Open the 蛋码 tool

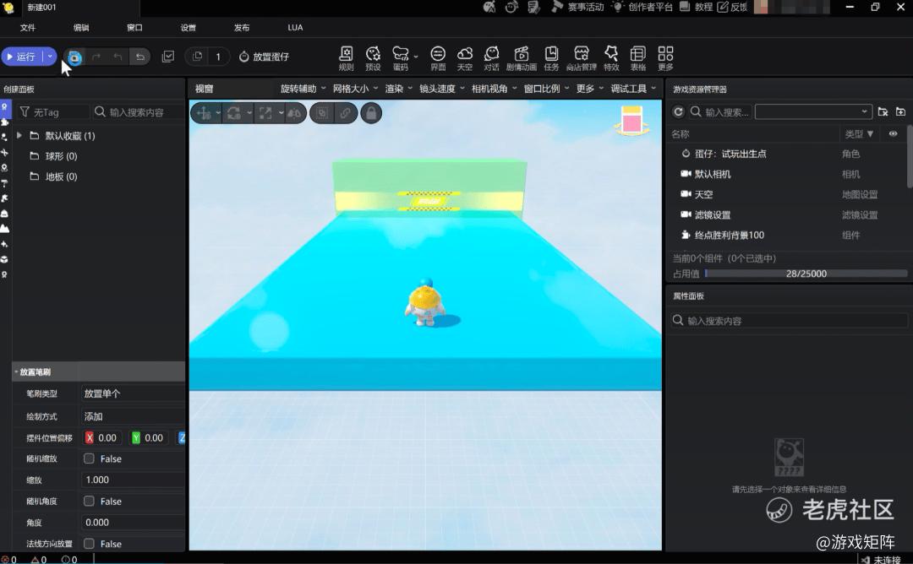(400, 59)
